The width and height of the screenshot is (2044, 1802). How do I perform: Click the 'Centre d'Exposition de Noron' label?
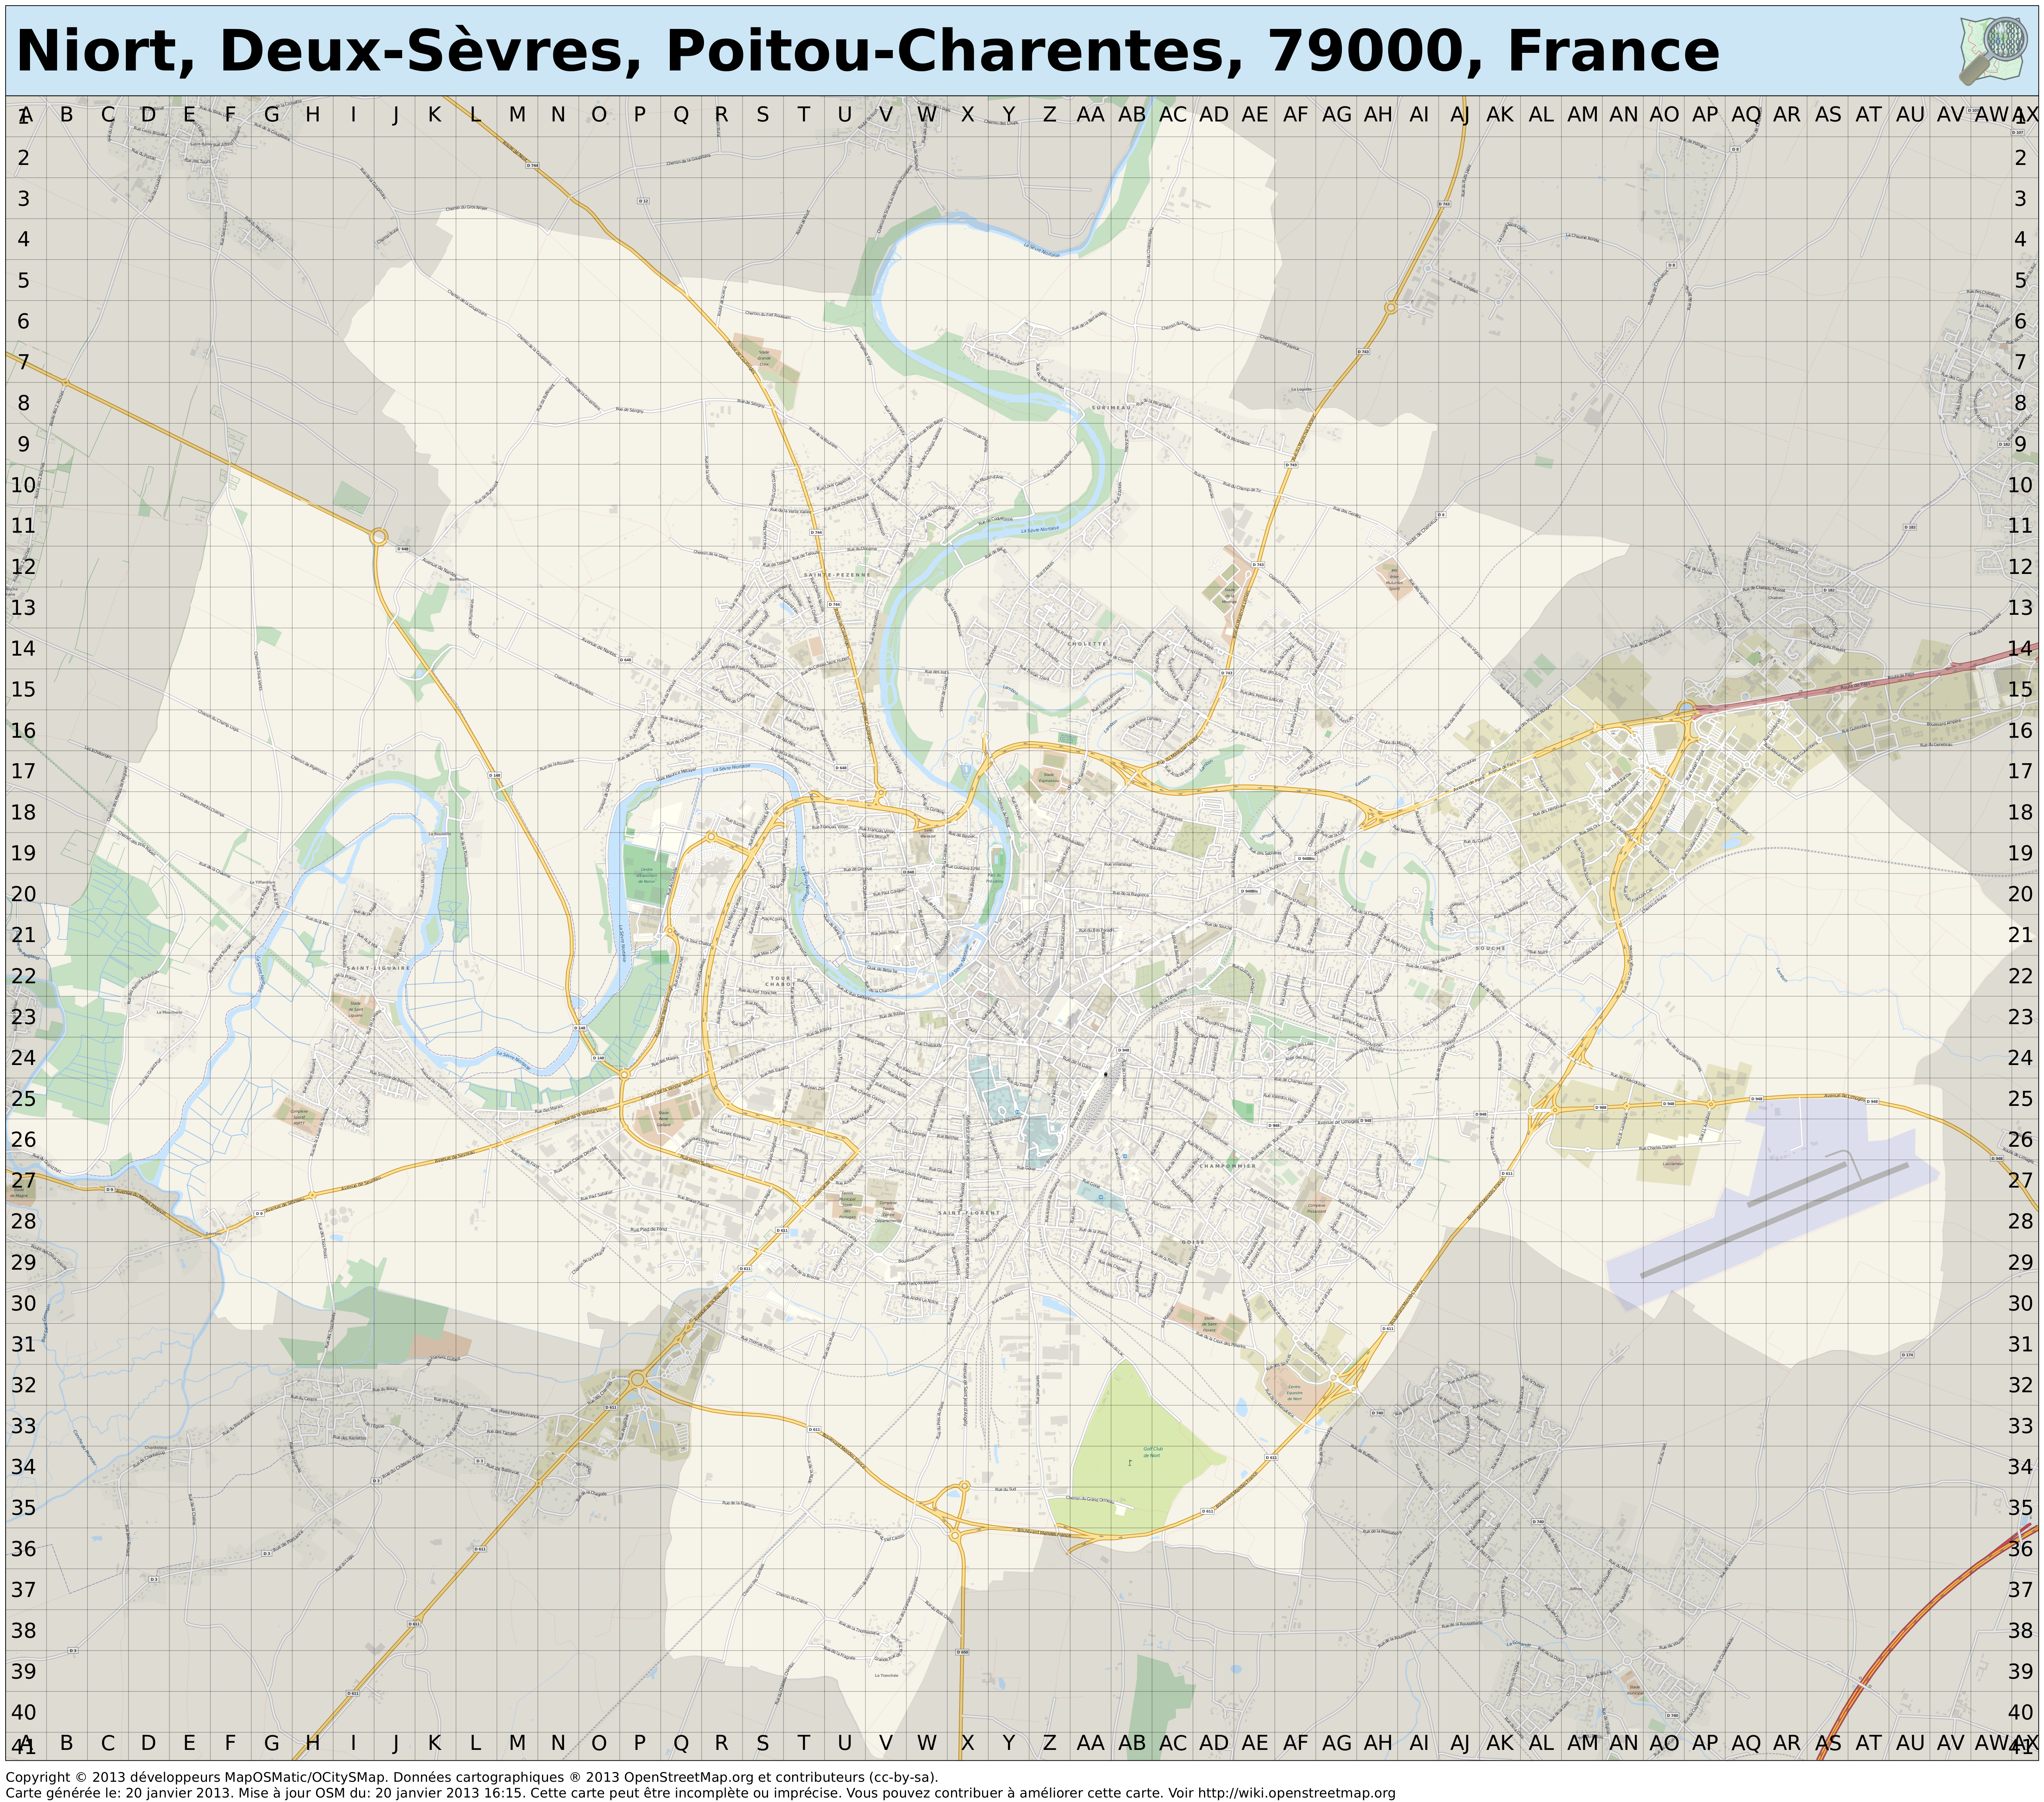(x=647, y=875)
